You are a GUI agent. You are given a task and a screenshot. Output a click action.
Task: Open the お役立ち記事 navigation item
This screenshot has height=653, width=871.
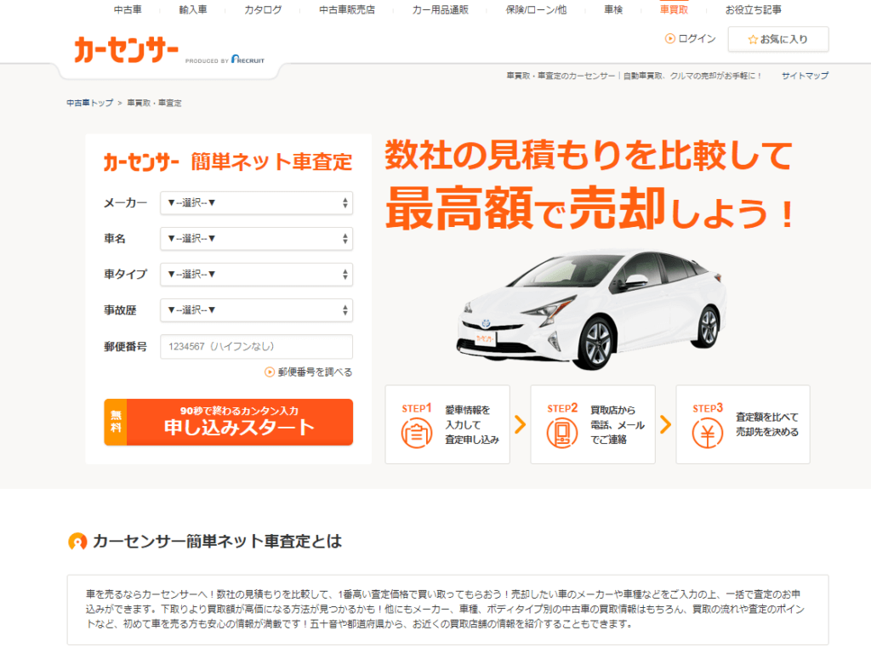(x=754, y=9)
